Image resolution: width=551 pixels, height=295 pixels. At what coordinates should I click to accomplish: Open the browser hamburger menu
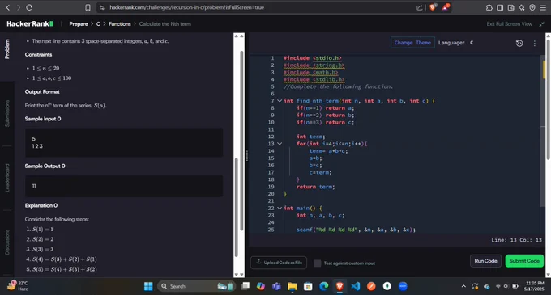pos(543,7)
